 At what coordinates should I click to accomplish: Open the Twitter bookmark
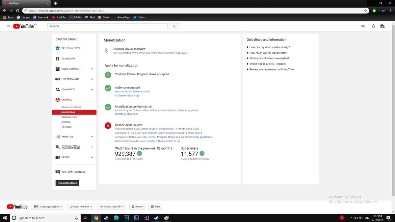(x=140, y=17)
